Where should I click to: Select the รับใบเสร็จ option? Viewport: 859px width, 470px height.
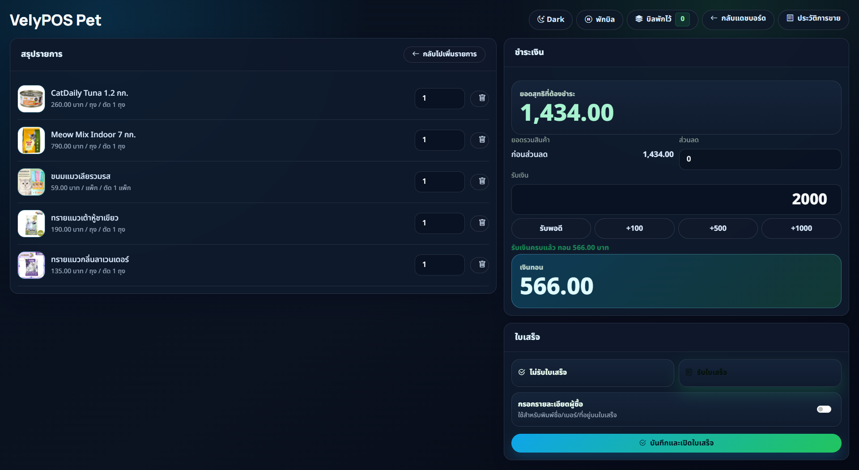(760, 373)
